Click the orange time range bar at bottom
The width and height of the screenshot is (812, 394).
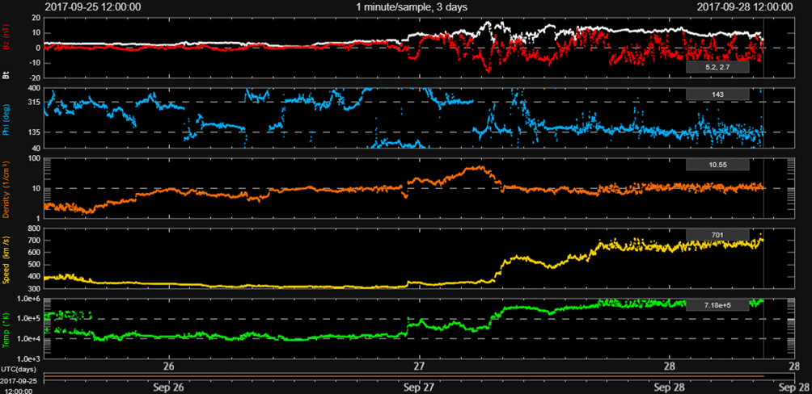[x=404, y=376]
